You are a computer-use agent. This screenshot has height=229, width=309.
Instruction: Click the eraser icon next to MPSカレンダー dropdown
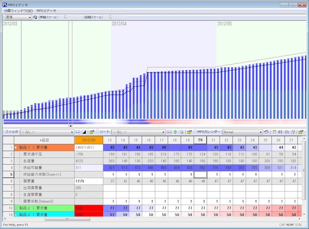(267, 132)
